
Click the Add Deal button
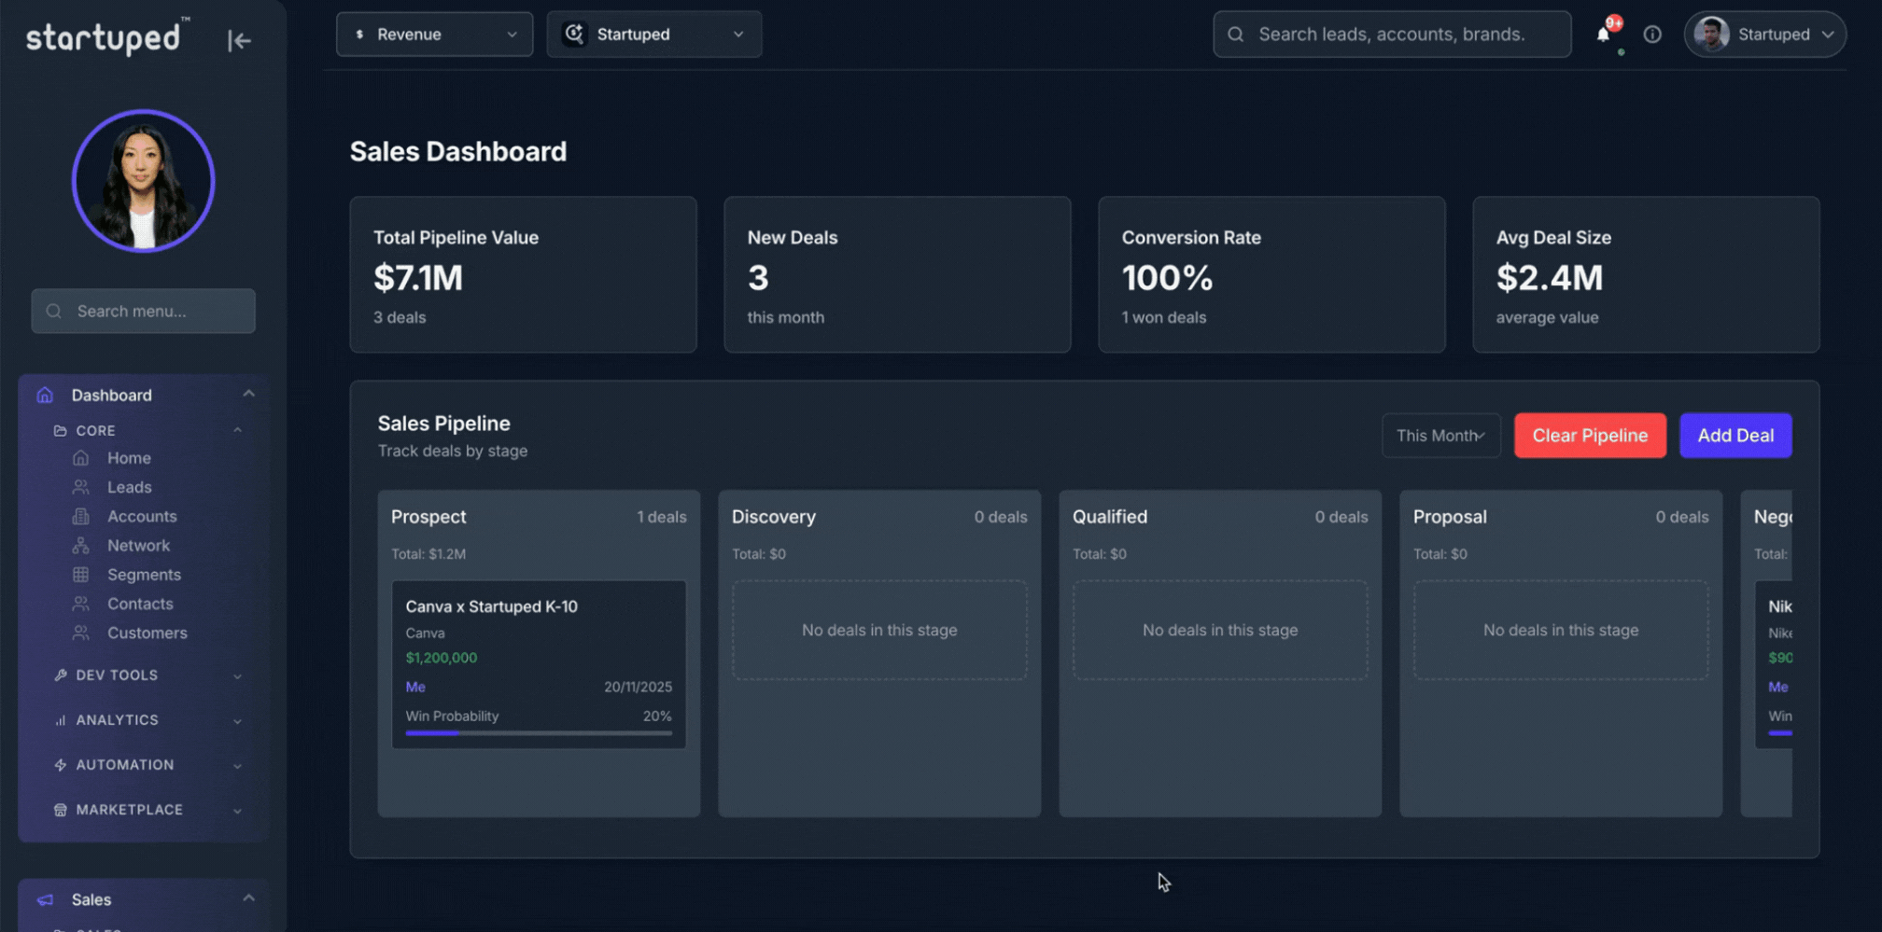[1735, 435]
